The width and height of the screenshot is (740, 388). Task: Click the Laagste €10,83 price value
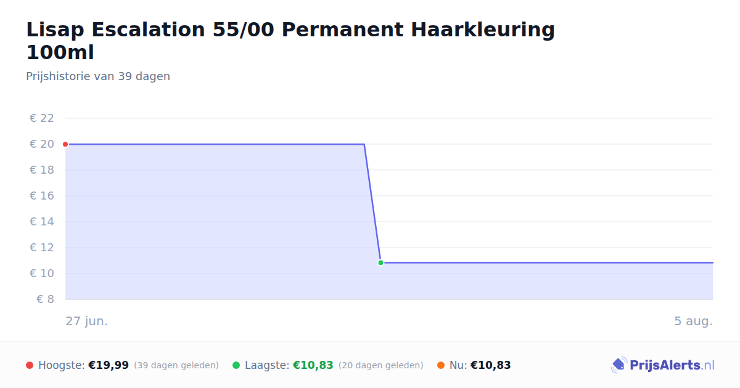click(313, 365)
